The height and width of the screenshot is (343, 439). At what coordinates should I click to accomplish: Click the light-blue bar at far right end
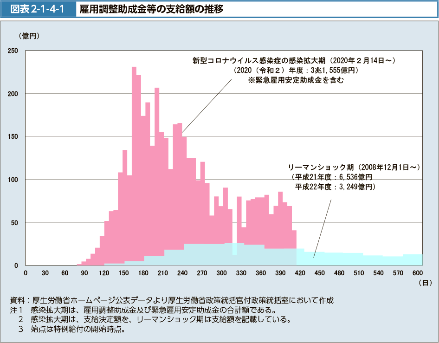(413, 260)
